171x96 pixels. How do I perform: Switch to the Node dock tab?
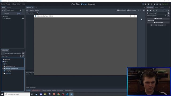pos(156,7)
